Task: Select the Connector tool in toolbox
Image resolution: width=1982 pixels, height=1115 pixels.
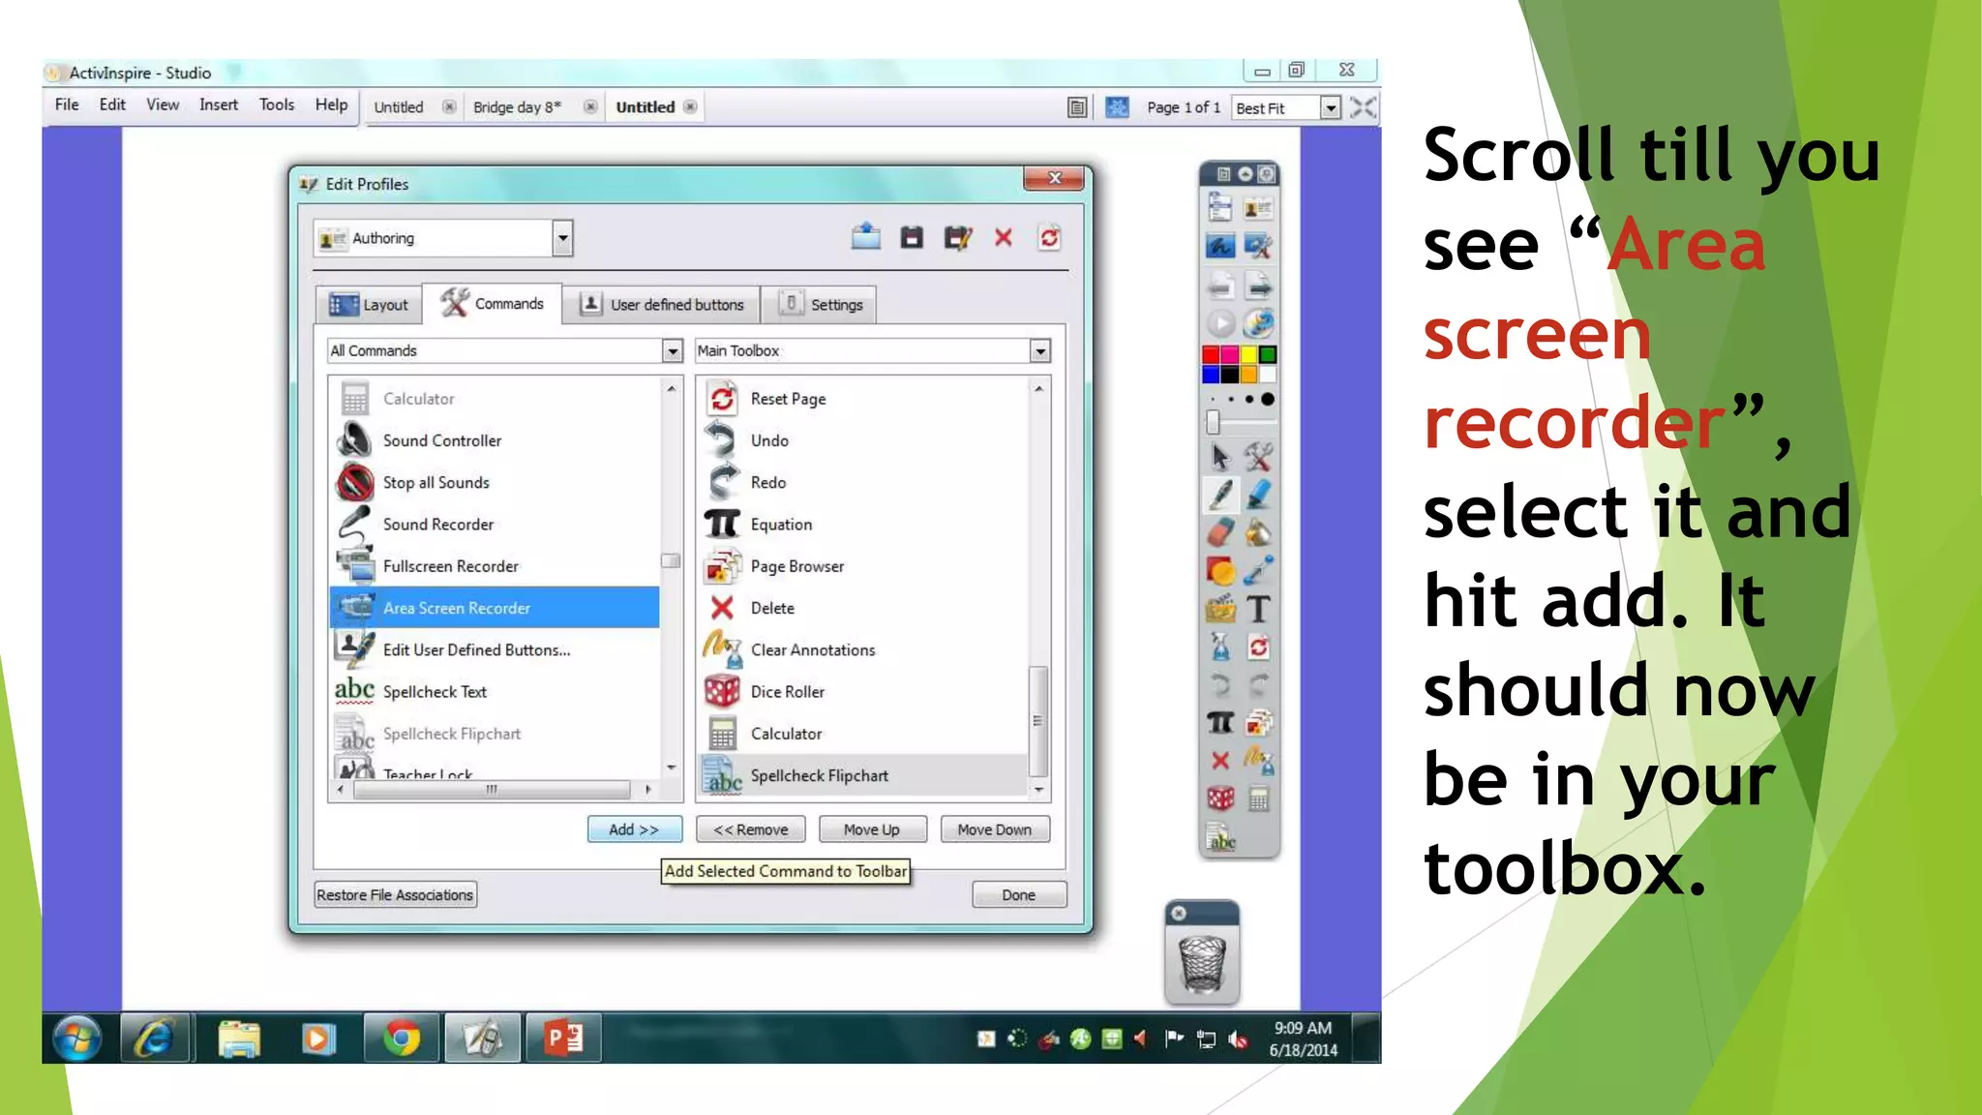Action: point(1258,571)
